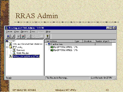Click the greyed-out list view toolbar icon
Viewport: 123px width, 92px height.
pyautogui.click(x=42, y=37)
